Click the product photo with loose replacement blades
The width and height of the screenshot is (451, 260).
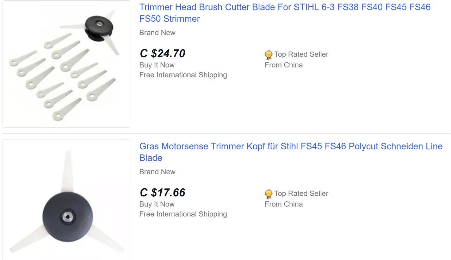67,64
